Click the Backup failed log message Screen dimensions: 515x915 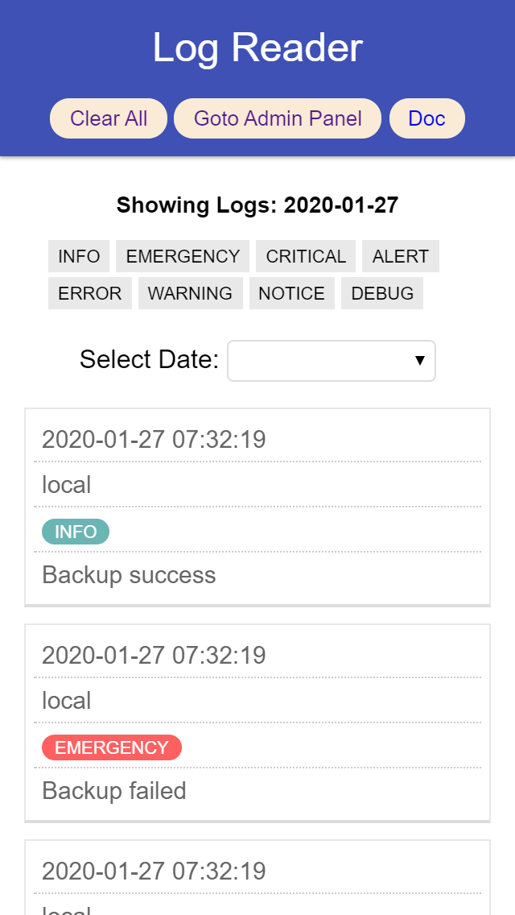(114, 791)
